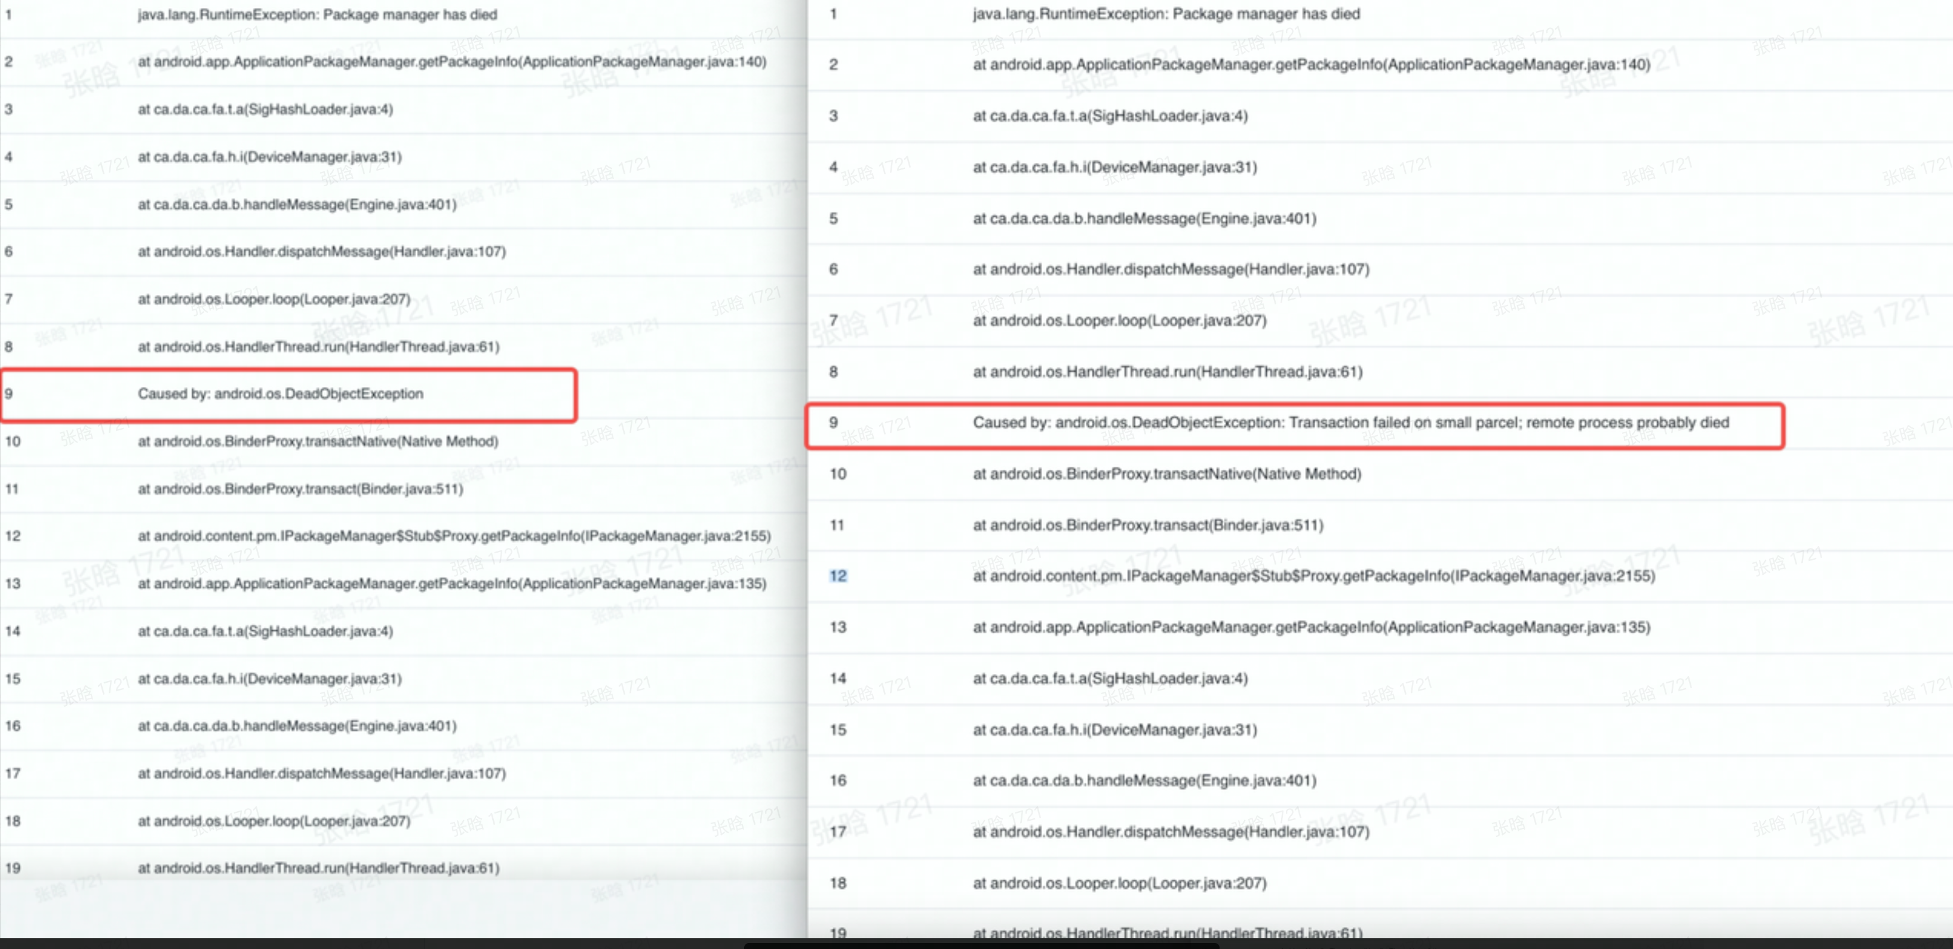The image size is (1953, 949).
Task: Click left panel line 14 SigHashLoader text
Action: tap(265, 631)
